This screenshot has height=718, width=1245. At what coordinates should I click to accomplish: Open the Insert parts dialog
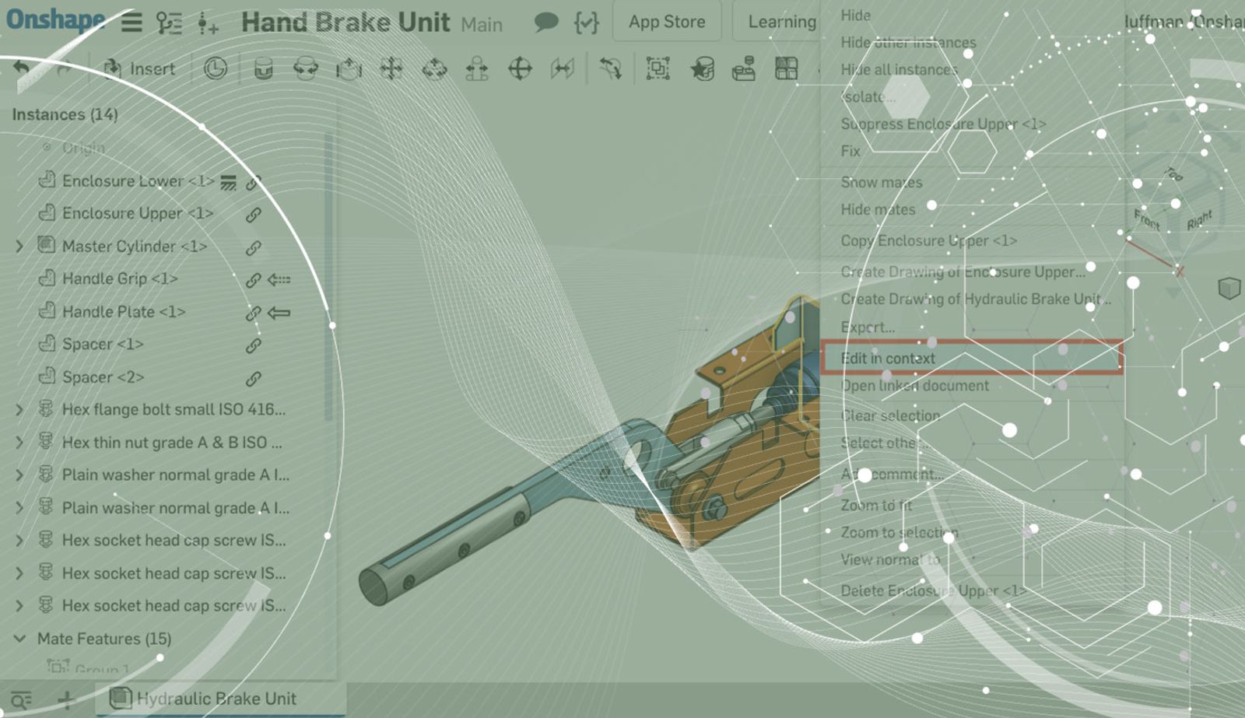(140, 69)
